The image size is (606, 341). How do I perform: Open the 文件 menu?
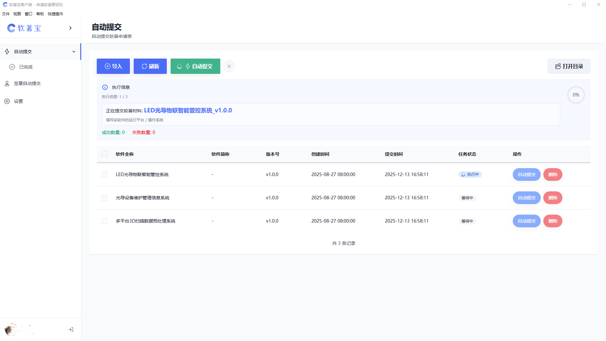[6, 14]
